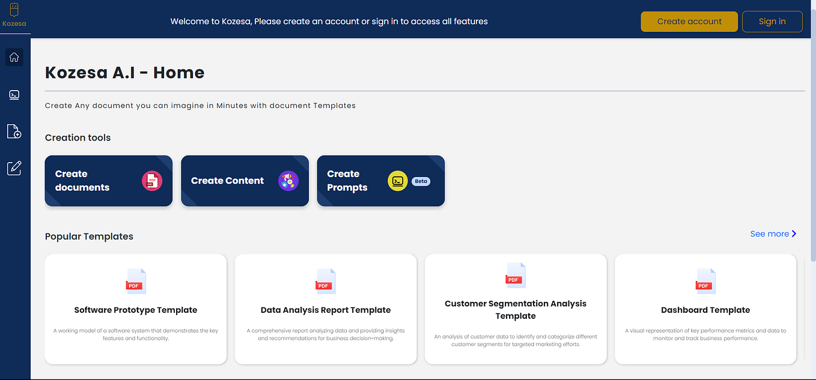Viewport: 816px width, 380px height.
Task: Open the Create Content tool
Action: [x=245, y=181]
